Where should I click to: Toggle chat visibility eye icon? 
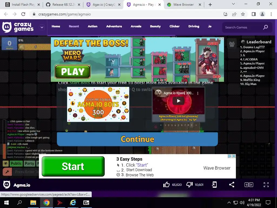click(x=6, y=163)
